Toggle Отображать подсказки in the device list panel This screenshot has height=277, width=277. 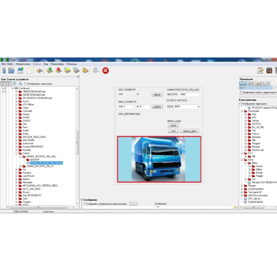26,83
